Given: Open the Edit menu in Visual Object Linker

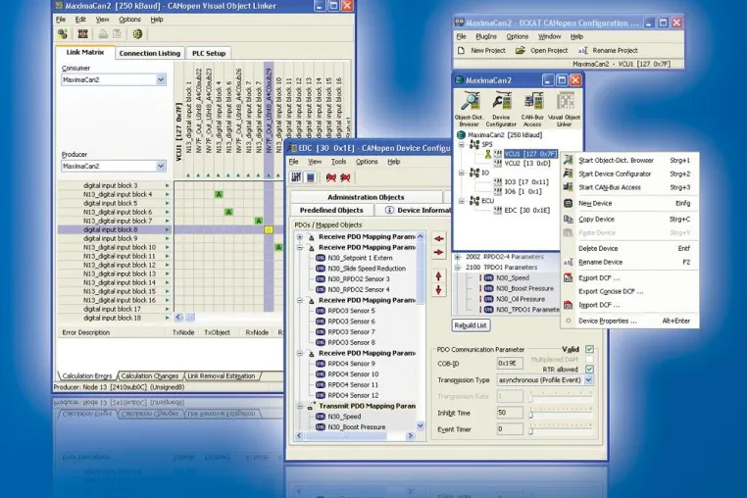Looking at the screenshot, I should click(x=80, y=20).
